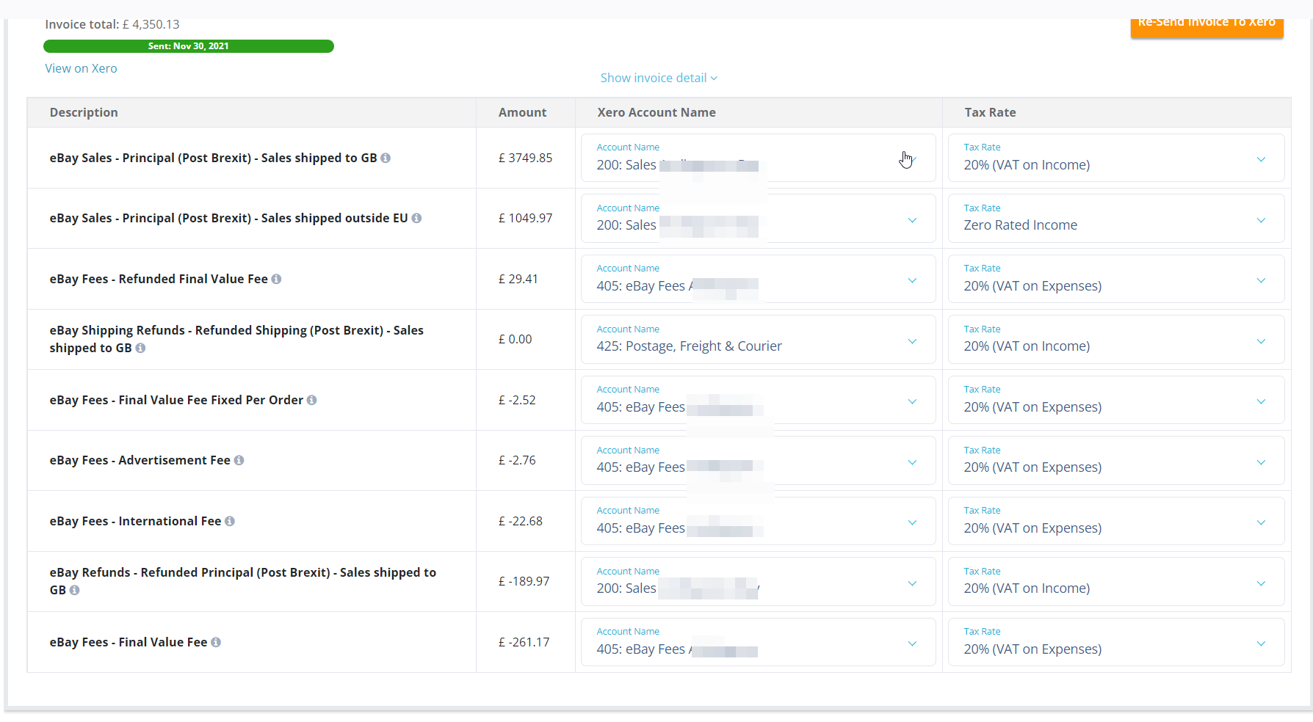This screenshot has width=1313, height=722.
Task: Open Account Name dropdown for Sales shipped outside EU
Action: (x=758, y=219)
